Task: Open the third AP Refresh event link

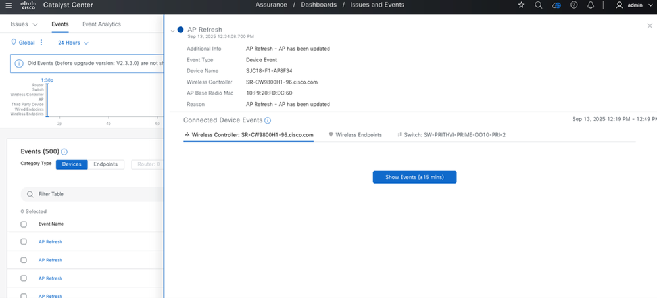Action: pos(50,278)
